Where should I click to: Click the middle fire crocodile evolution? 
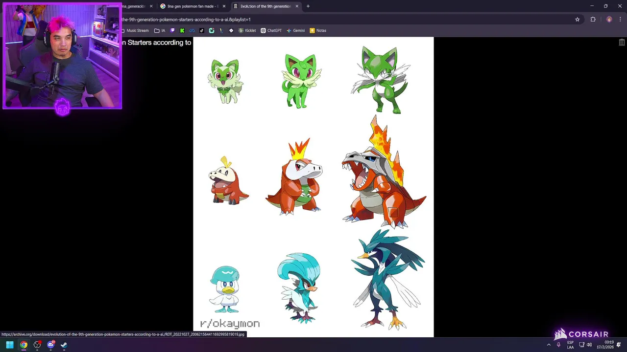tap(295, 177)
